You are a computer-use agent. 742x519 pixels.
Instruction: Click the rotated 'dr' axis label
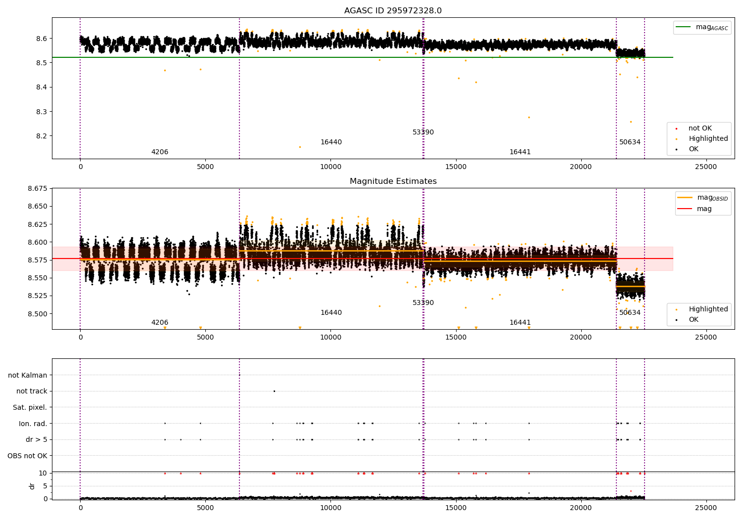[32, 486]
